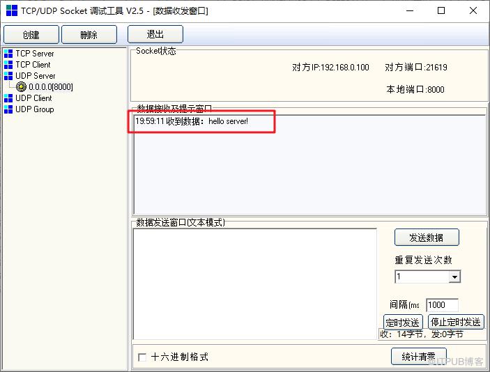This screenshot has width=490, height=372.
Task: Click the 本地端口:8000 text
Action: tap(415, 90)
